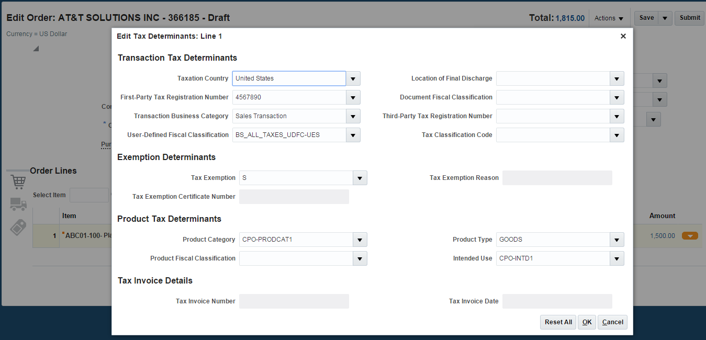Click the First-Party Tax Registration Number field
Screen dimensions: 706x340
pos(289,97)
